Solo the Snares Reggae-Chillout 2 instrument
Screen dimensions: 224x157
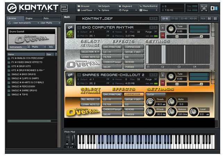163,75
